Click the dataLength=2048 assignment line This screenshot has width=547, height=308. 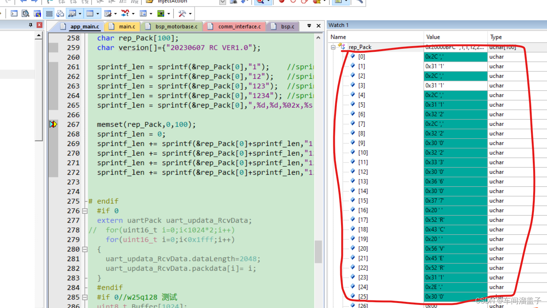183,259
